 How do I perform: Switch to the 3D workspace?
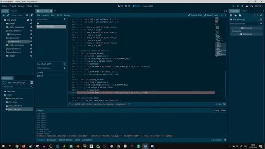coord(128,6)
